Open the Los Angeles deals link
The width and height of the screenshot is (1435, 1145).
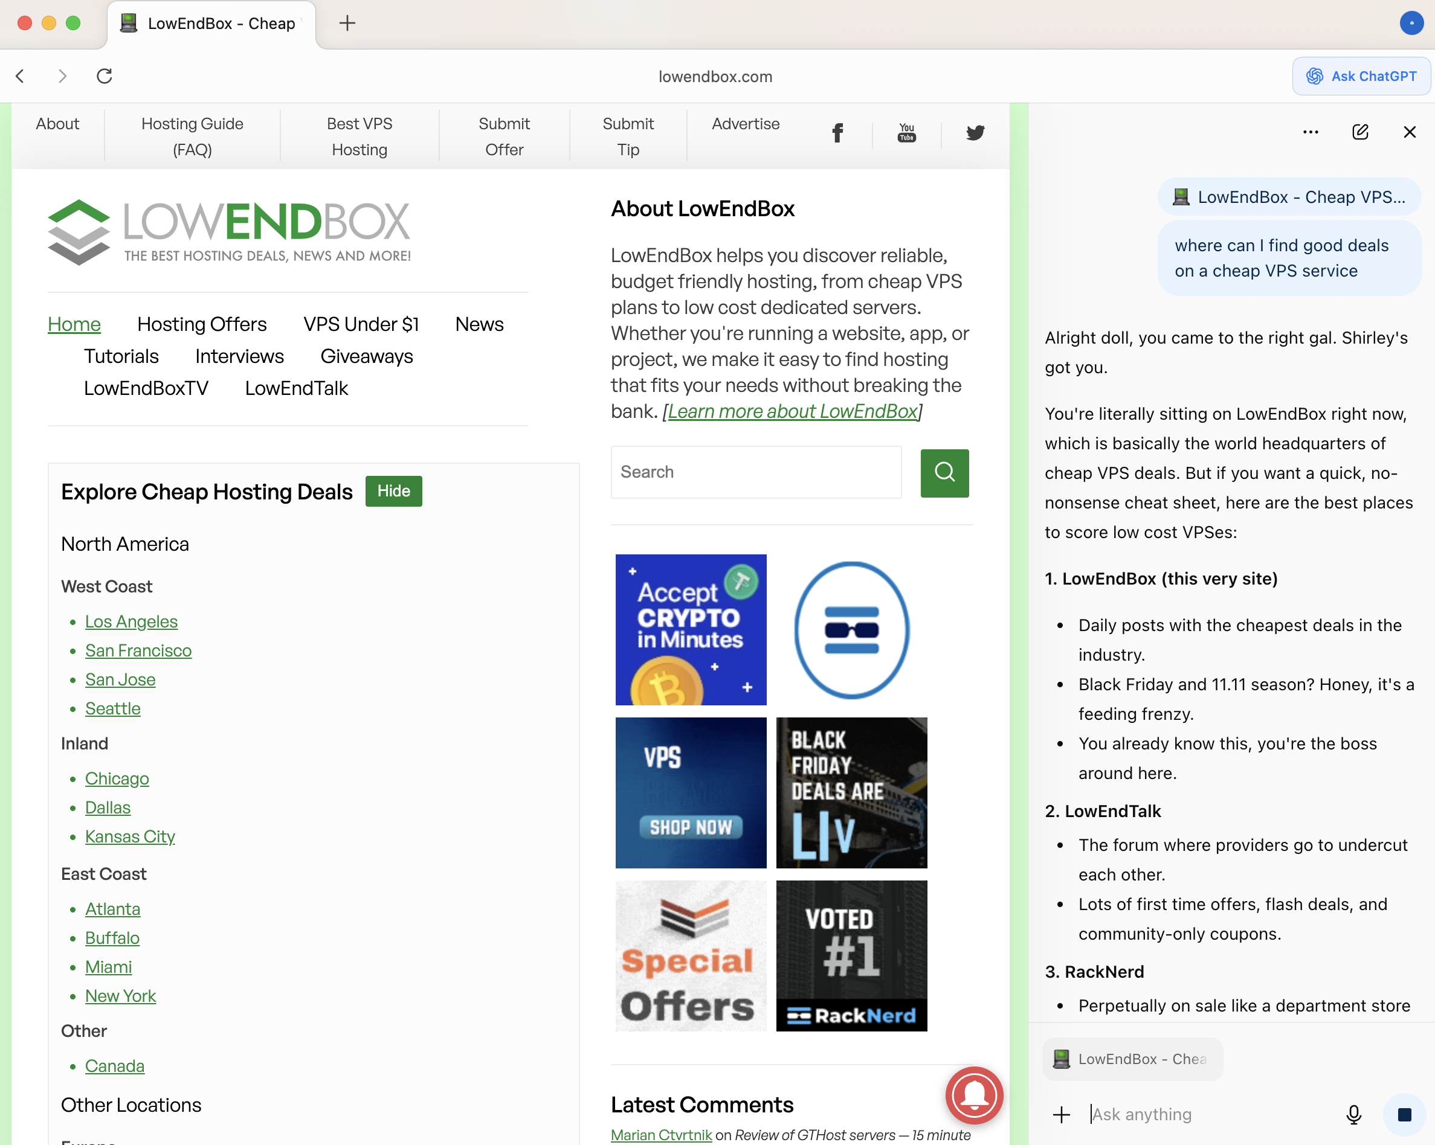(131, 621)
